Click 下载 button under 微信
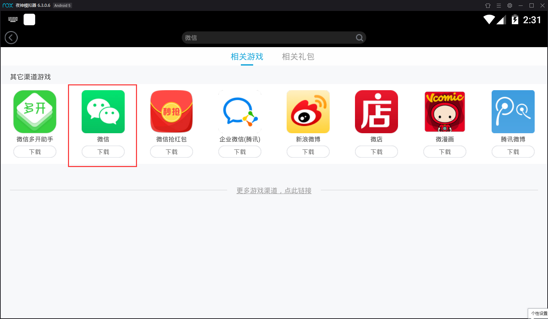 [102, 152]
